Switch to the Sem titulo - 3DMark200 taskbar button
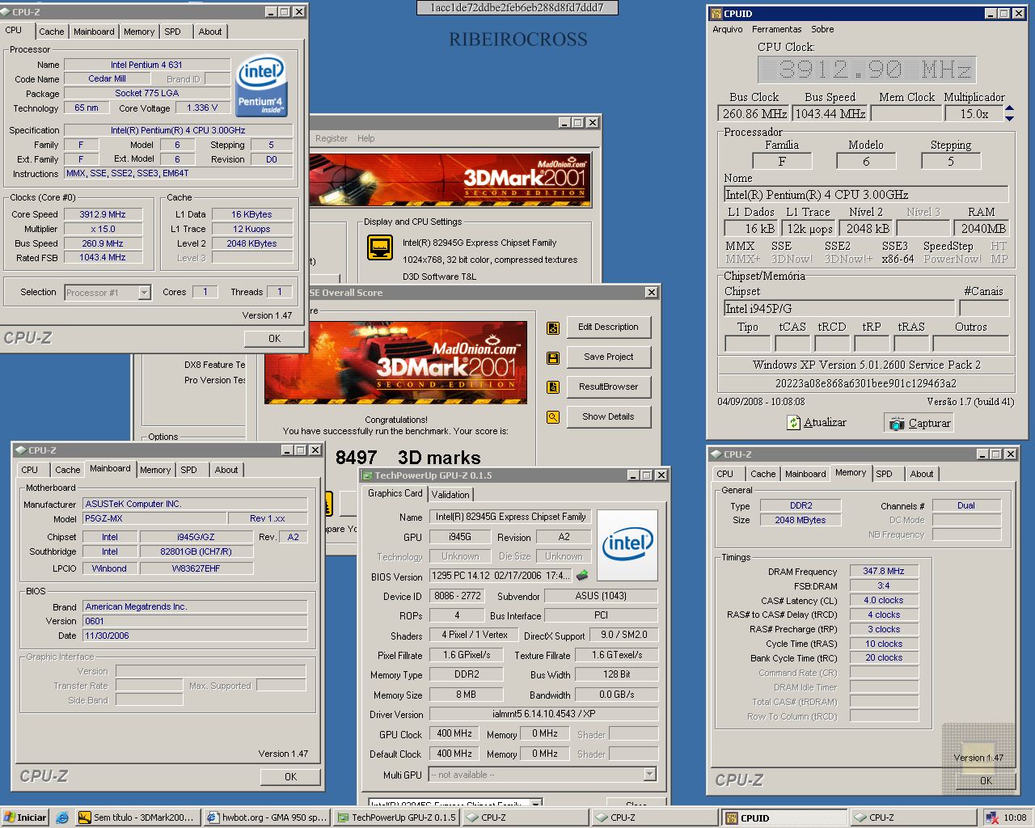Image resolution: width=1035 pixels, height=828 pixels. 136,817
